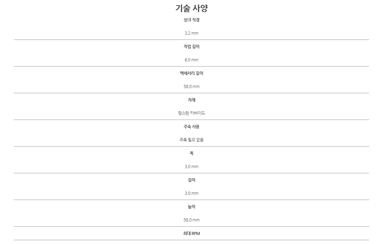This screenshot has width=383, height=244.
Task: Click the divider line below 샹크 직경 row
Action: pos(191,40)
